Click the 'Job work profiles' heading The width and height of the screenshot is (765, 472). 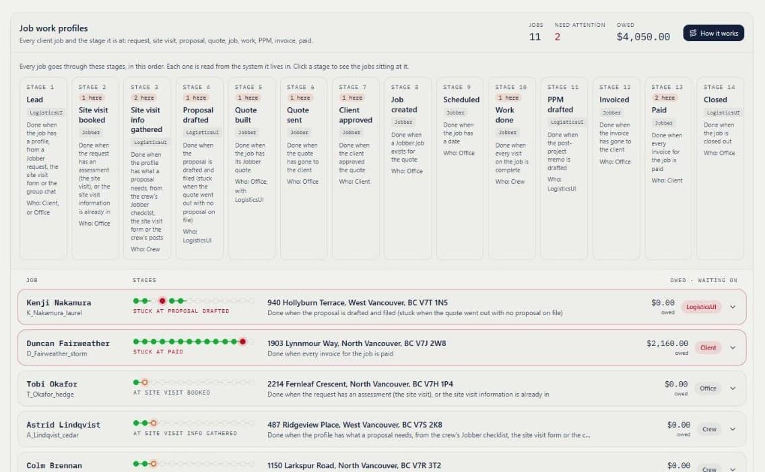pos(54,28)
